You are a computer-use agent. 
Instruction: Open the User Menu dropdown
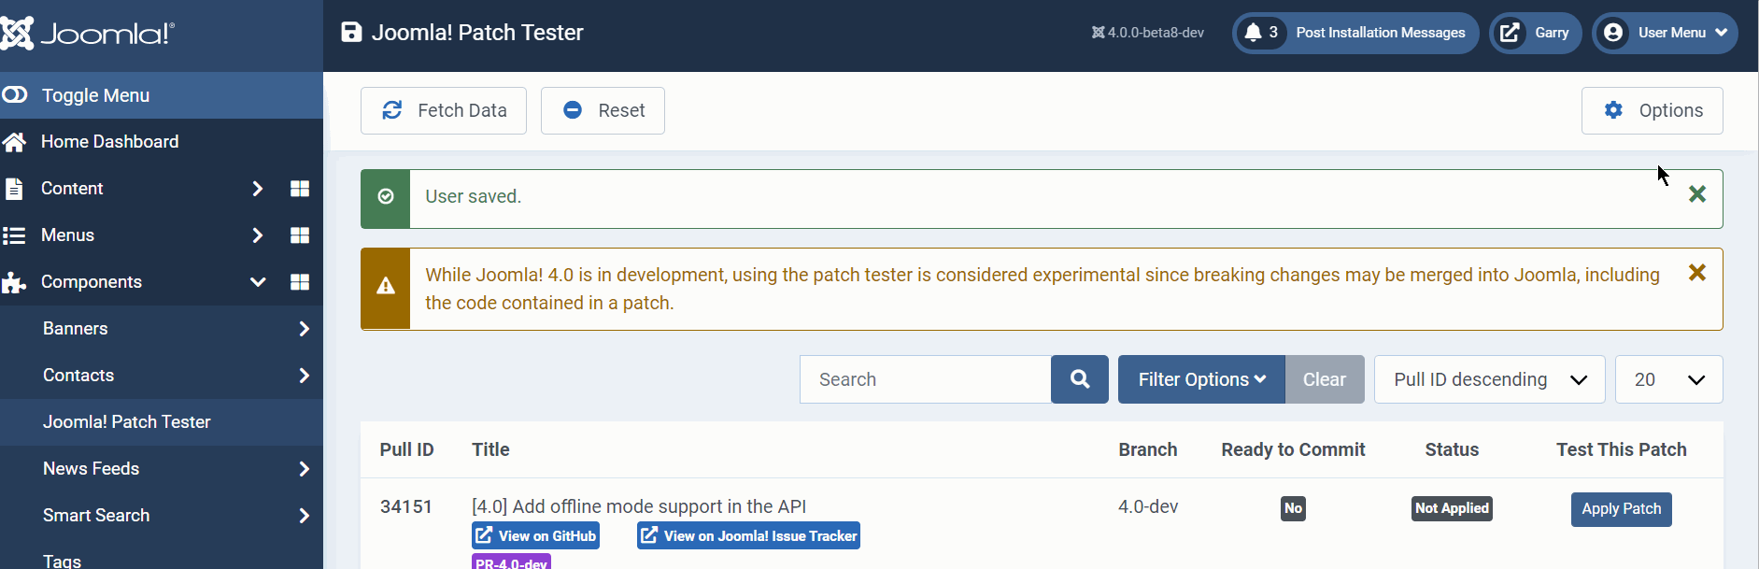click(1665, 33)
